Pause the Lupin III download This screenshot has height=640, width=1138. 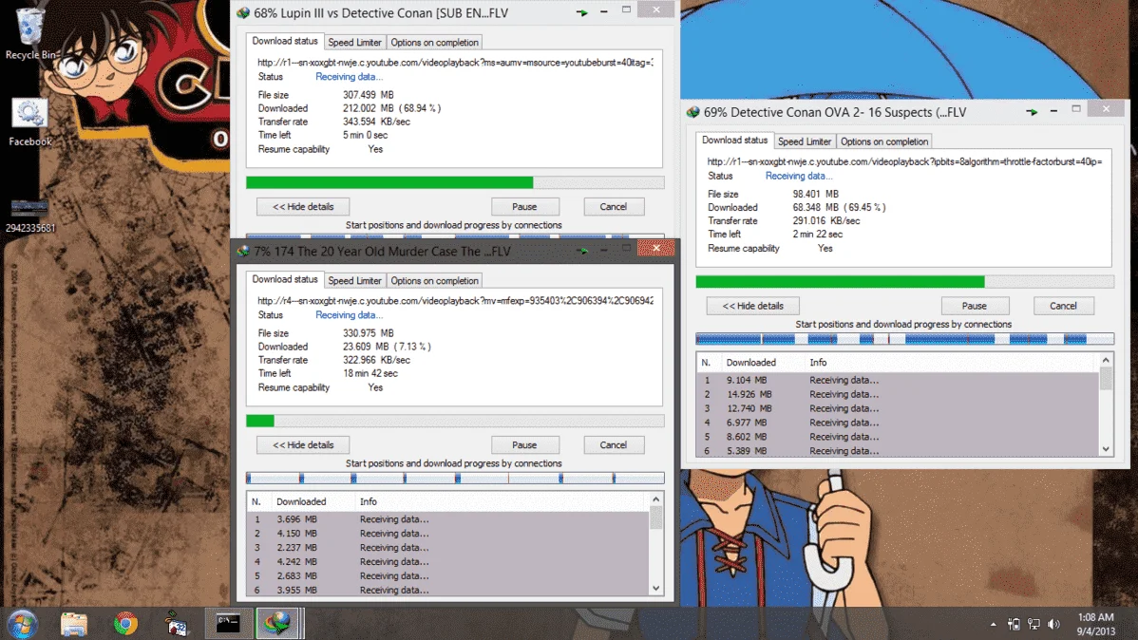coord(524,207)
